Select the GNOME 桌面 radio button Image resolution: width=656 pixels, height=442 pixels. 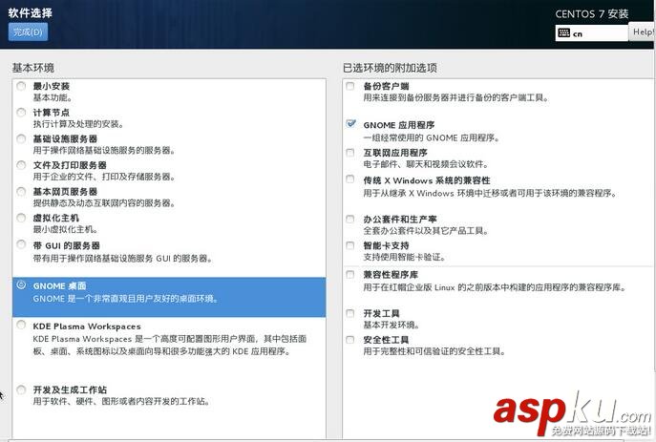point(21,284)
